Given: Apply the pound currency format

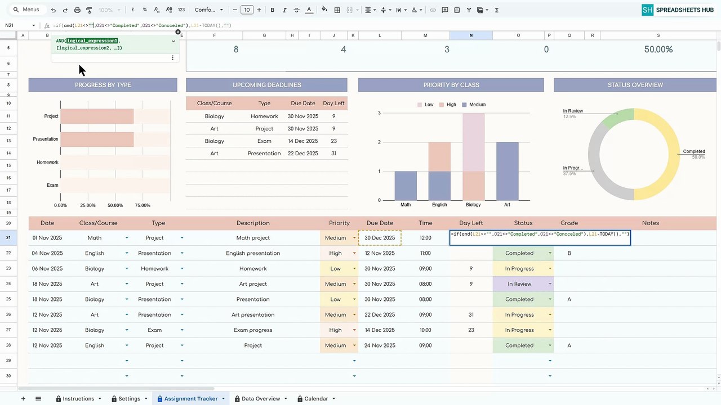Looking at the screenshot, I should coord(133,10).
